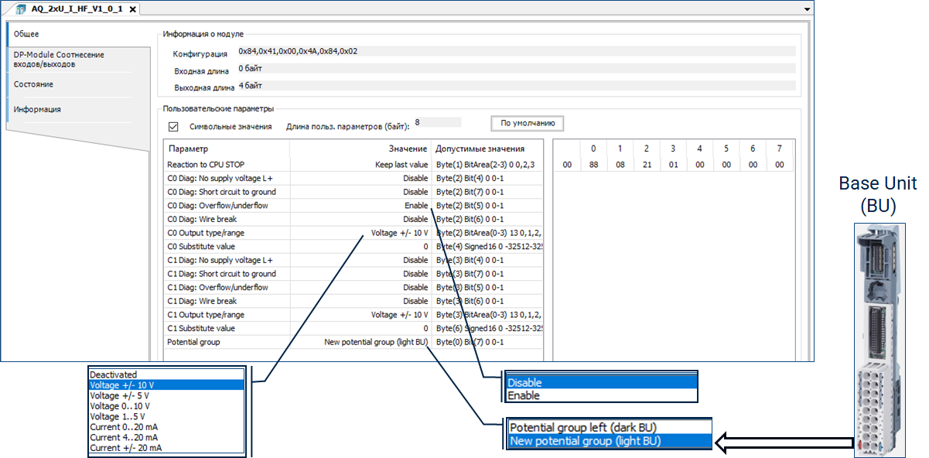Select Voltage 0..10 V in the list

tap(121, 405)
